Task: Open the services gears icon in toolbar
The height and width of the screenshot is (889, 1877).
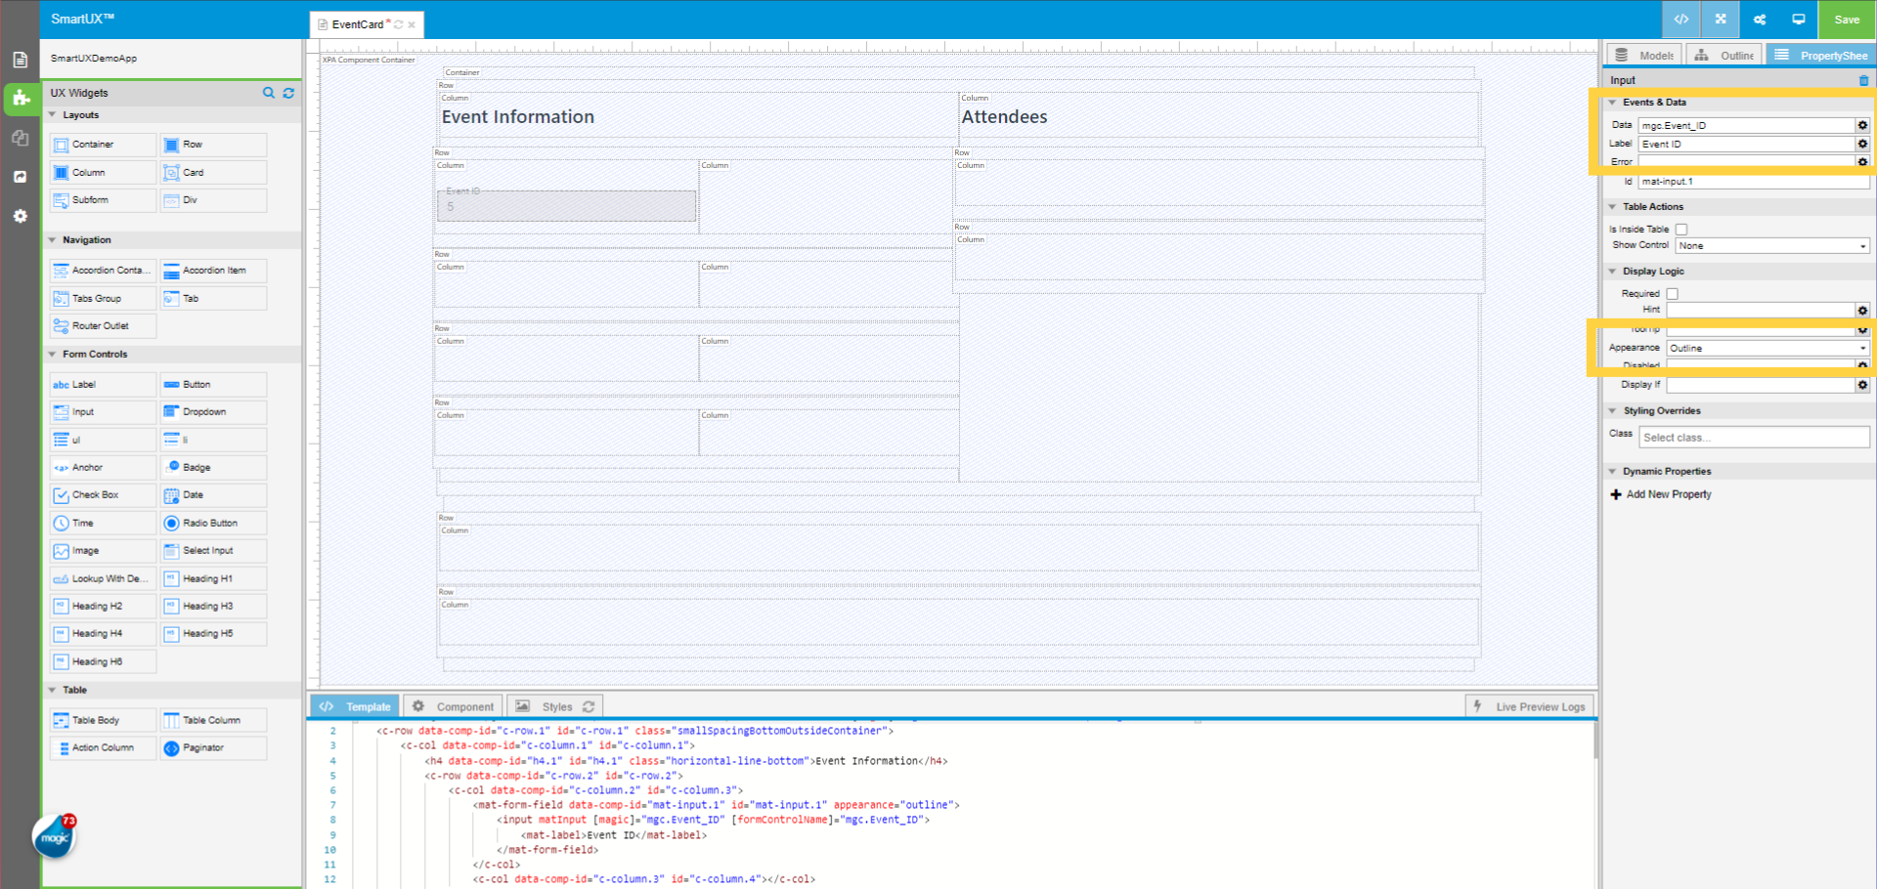Action: (1760, 20)
